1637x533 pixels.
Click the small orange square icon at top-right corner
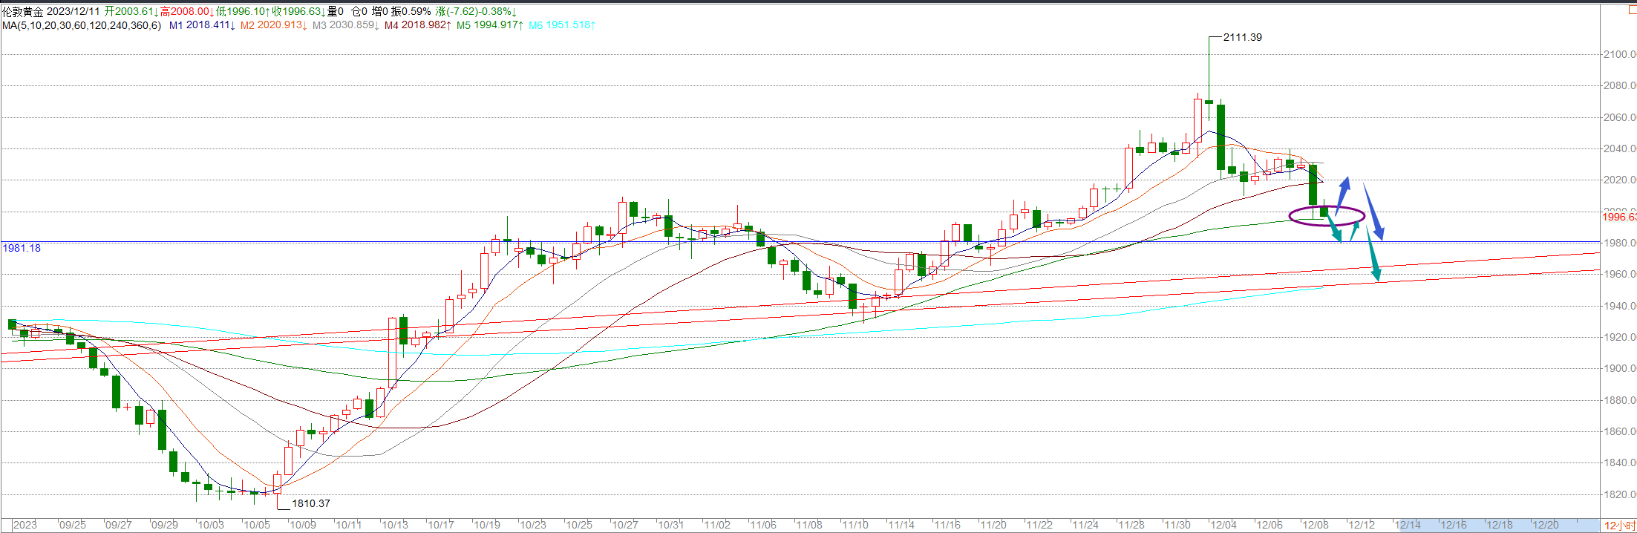click(x=1631, y=10)
